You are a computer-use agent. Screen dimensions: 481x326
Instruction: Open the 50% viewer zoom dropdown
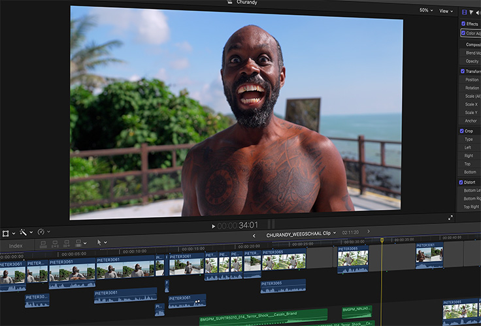coord(426,10)
